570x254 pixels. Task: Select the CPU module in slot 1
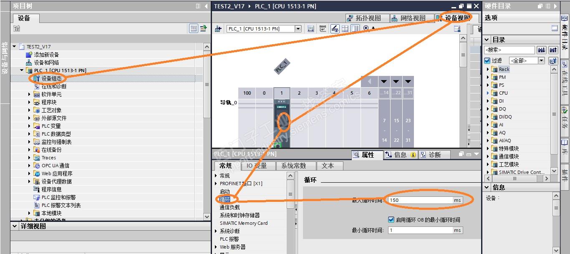coord(282,123)
